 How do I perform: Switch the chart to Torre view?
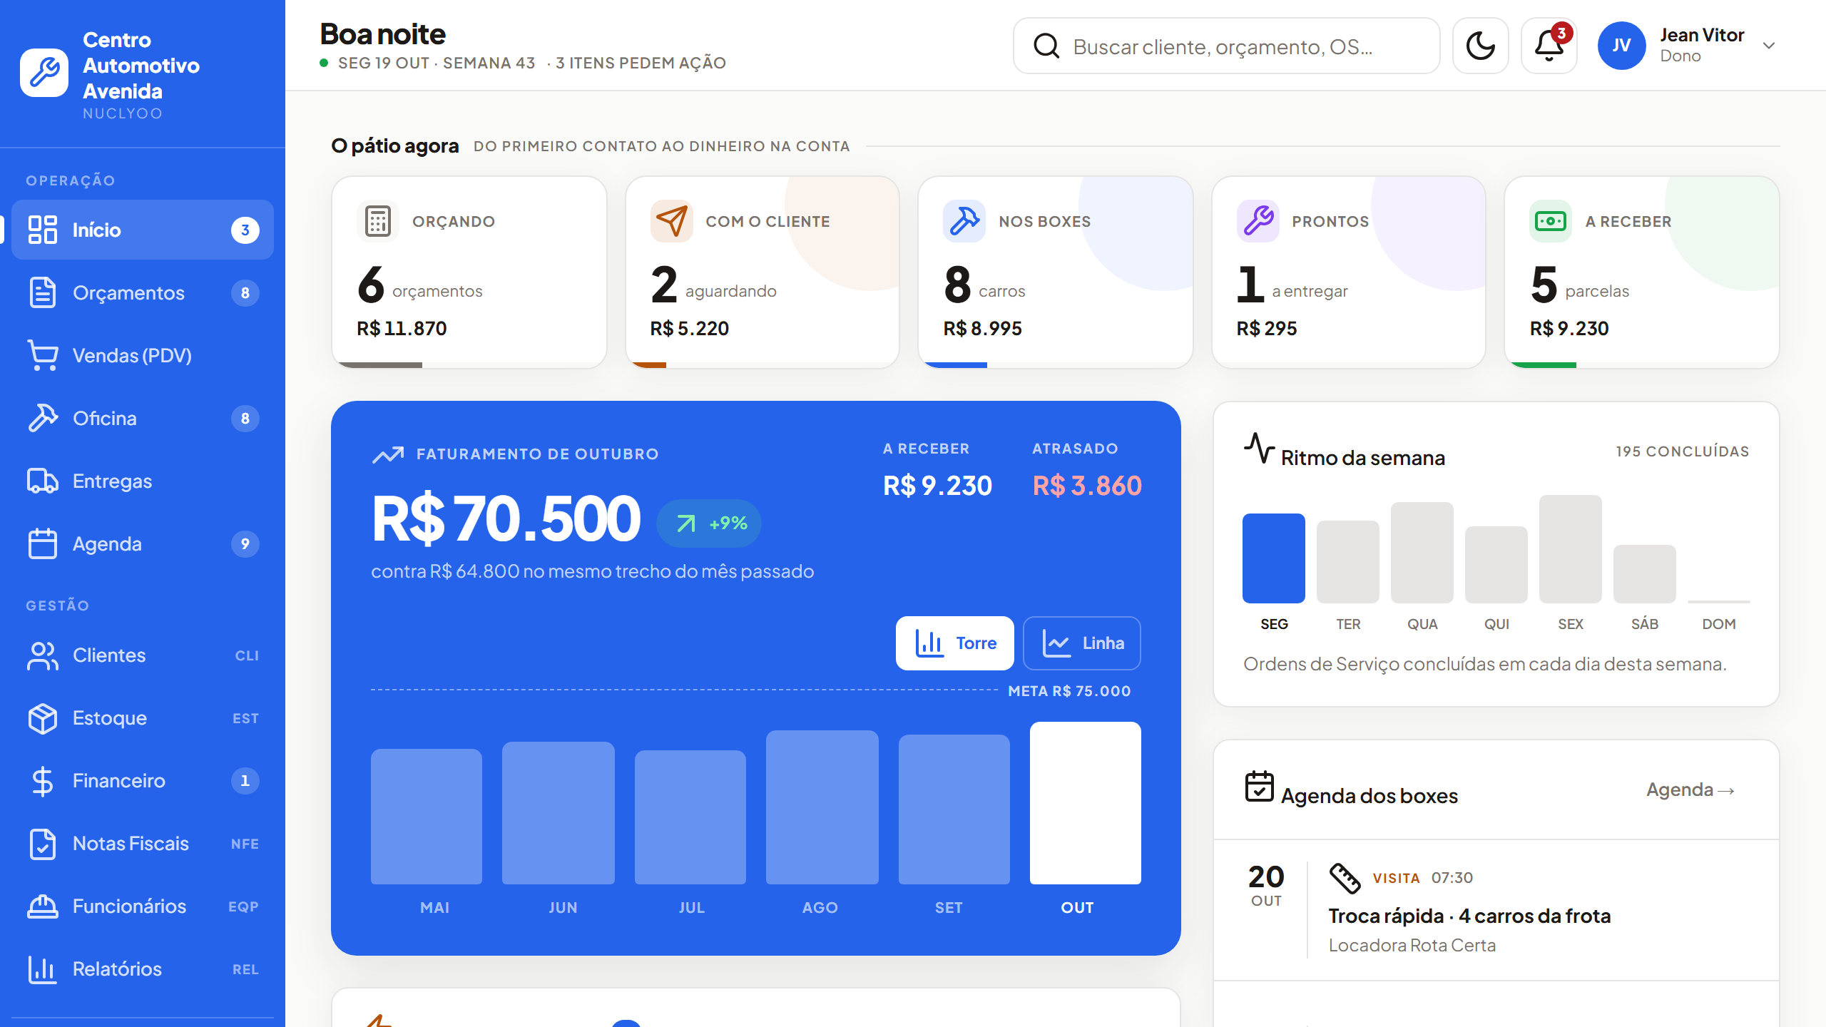(x=954, y=643)
